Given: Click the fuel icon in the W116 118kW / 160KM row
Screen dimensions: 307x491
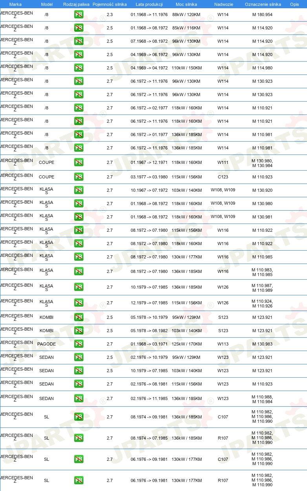Looking at the screenshot, I should 79,244.
